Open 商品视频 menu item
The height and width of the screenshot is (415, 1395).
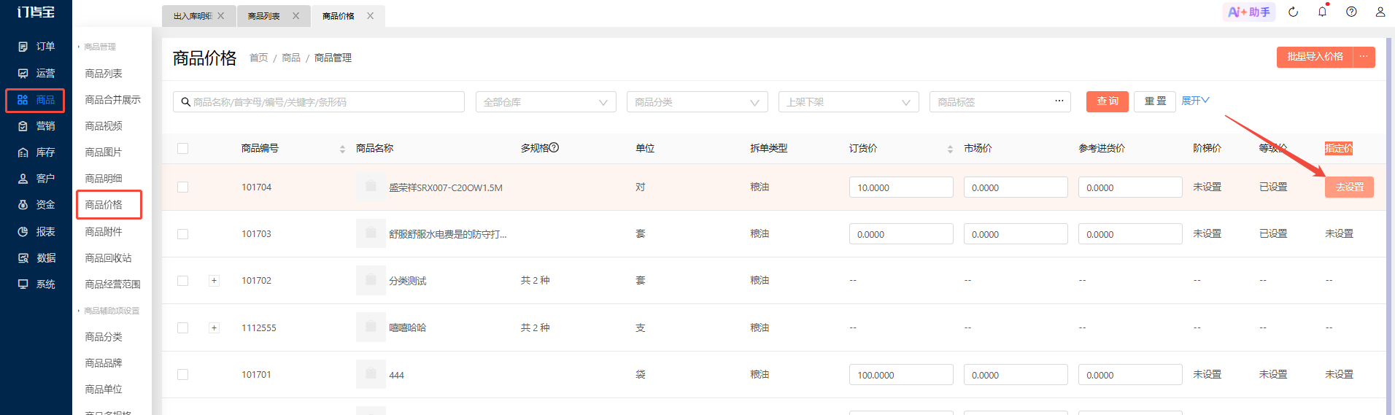[x=104, y=126]
